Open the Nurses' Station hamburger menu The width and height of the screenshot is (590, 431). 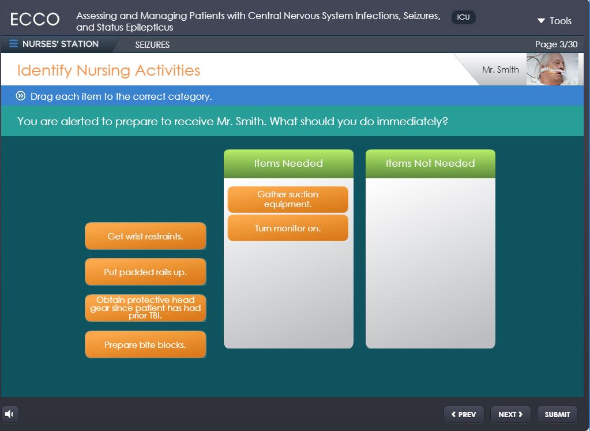[x=14, y=44]
